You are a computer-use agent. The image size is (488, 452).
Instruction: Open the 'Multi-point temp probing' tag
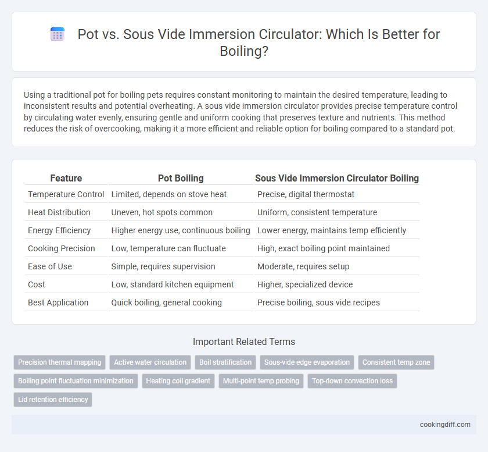point(261,381)
